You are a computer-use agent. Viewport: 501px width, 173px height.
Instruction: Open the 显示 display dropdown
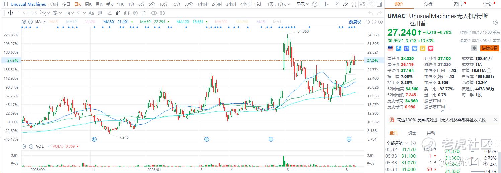pos(302,4)
